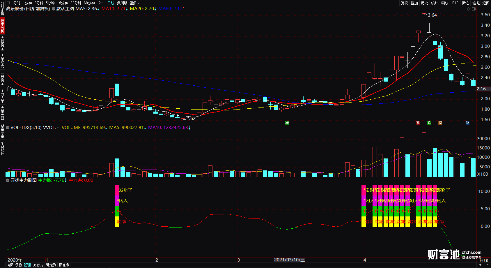Click the yellow MA20 value label
This screenshot has width=491, height=268.
[143, 9]
